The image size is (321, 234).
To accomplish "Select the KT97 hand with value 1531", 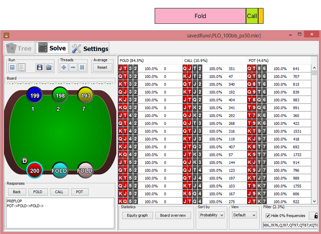I will click(279, 131).
